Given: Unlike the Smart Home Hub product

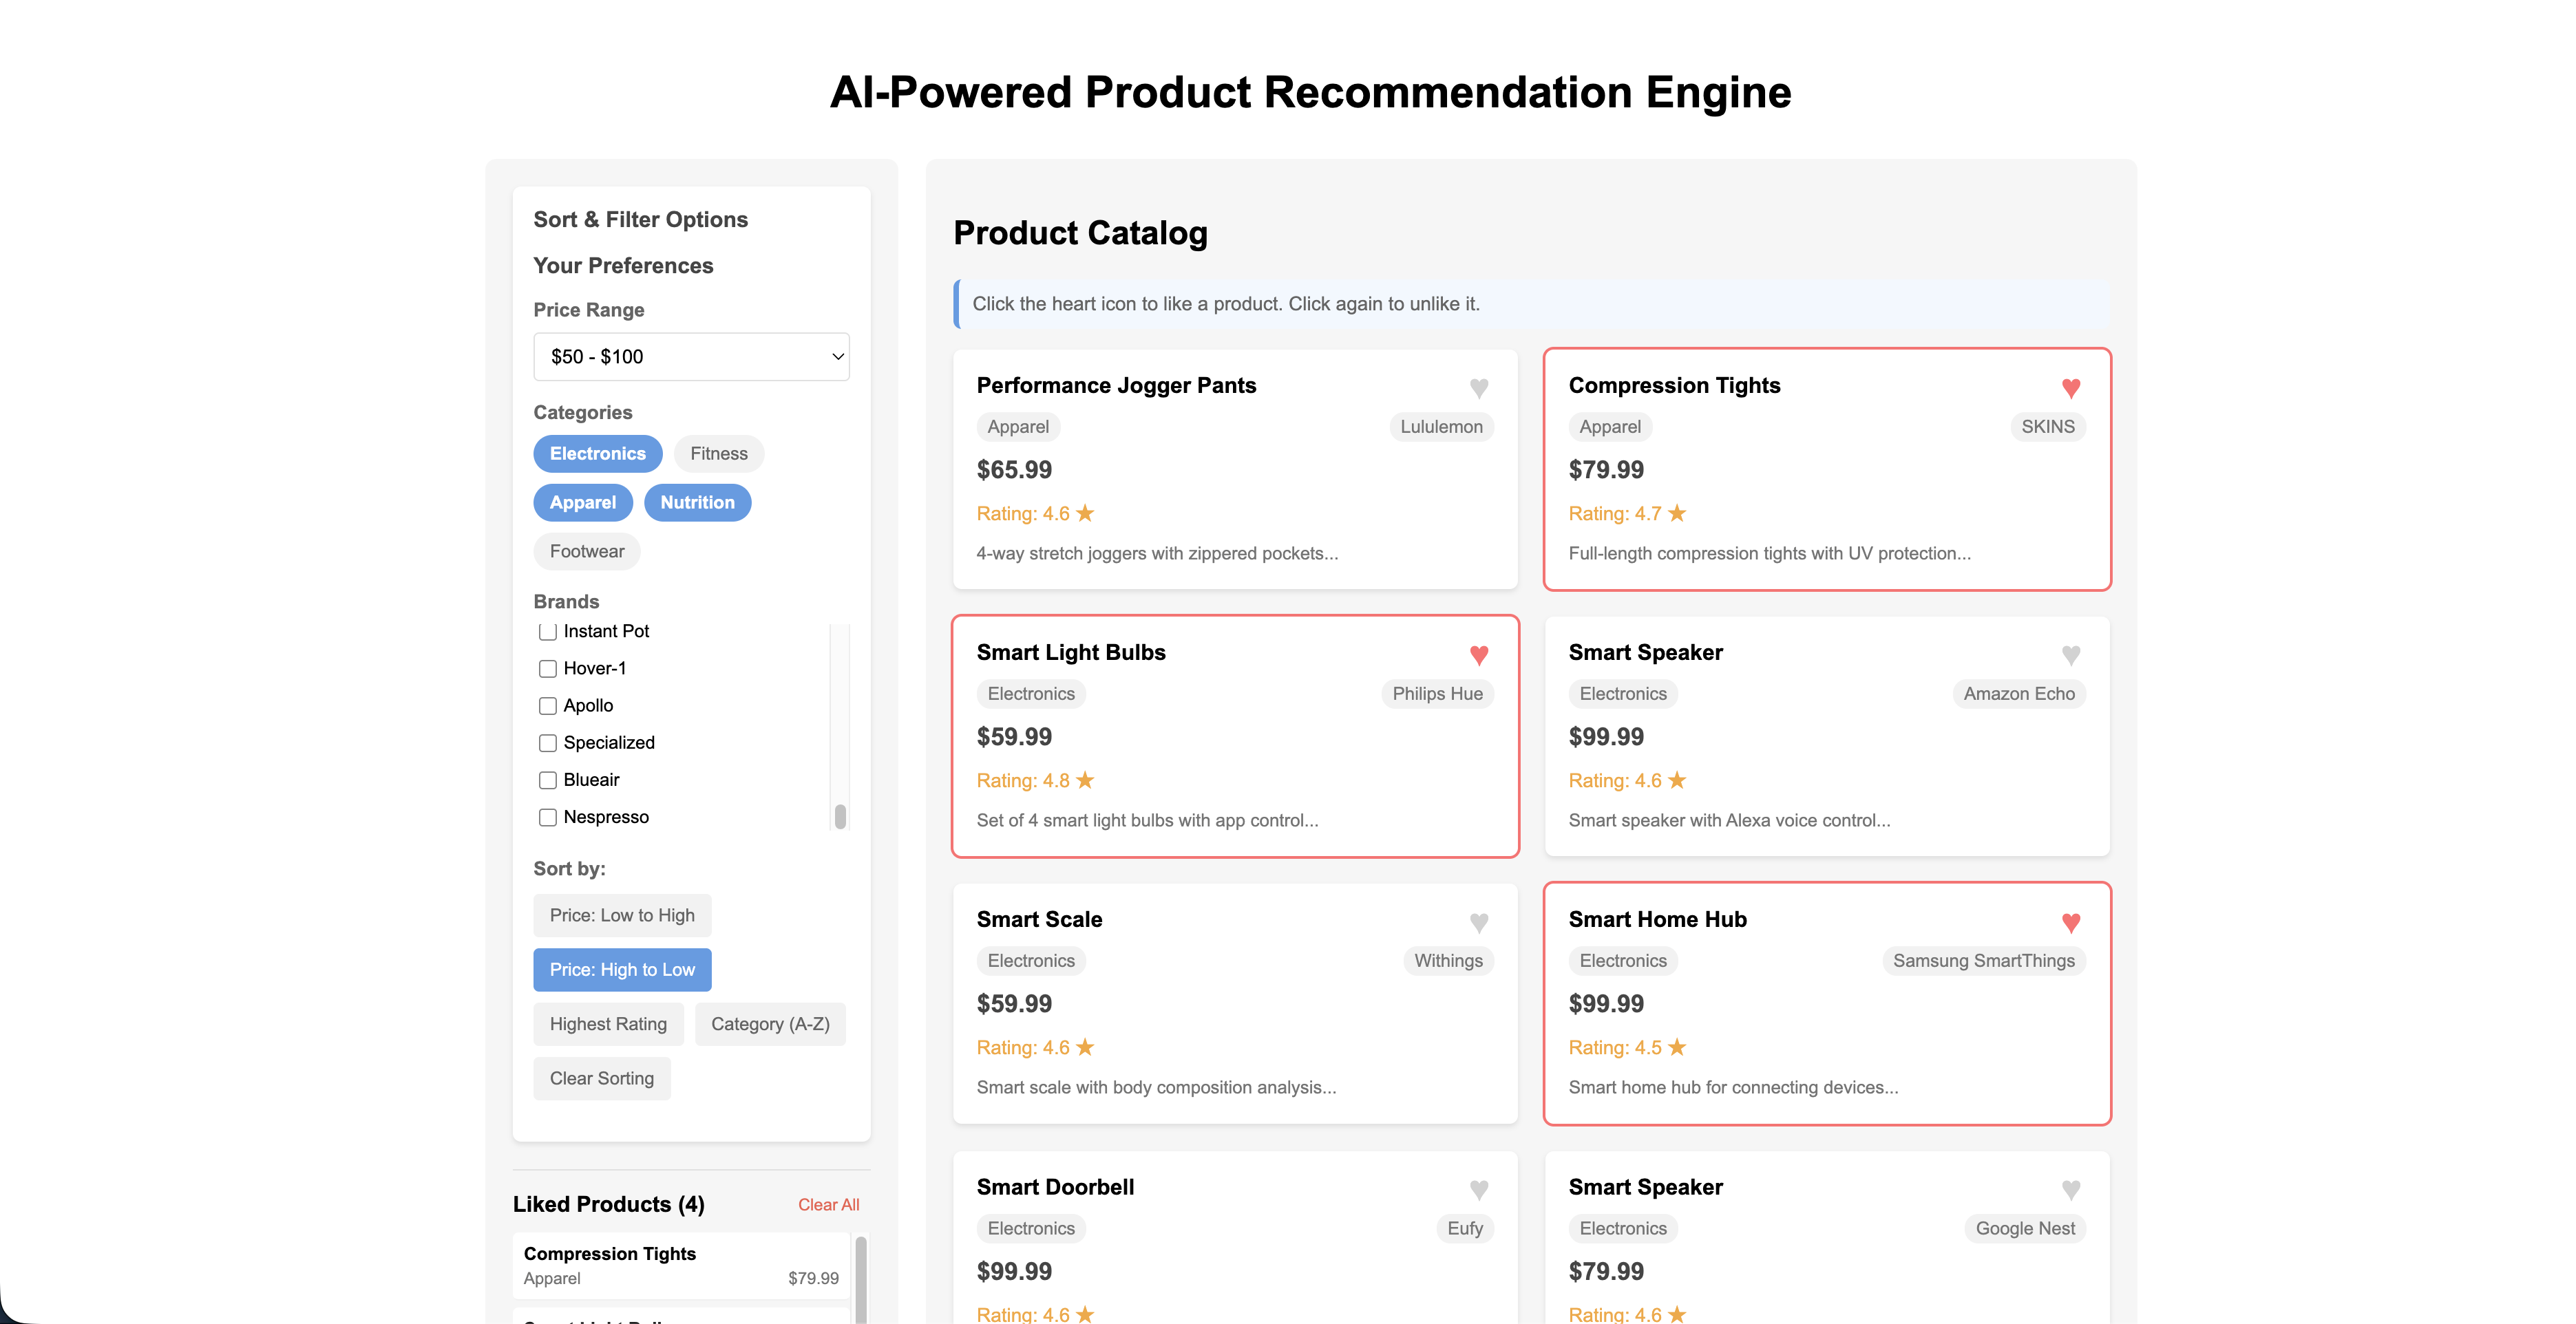Looking at the screenshot, I should click(x=2071, y=922).
